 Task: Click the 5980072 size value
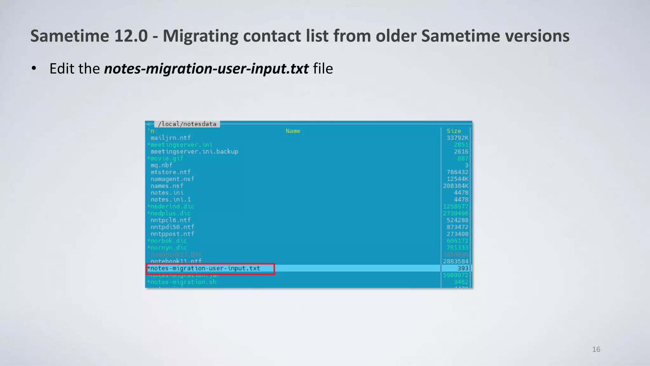(x=456, y=275)
